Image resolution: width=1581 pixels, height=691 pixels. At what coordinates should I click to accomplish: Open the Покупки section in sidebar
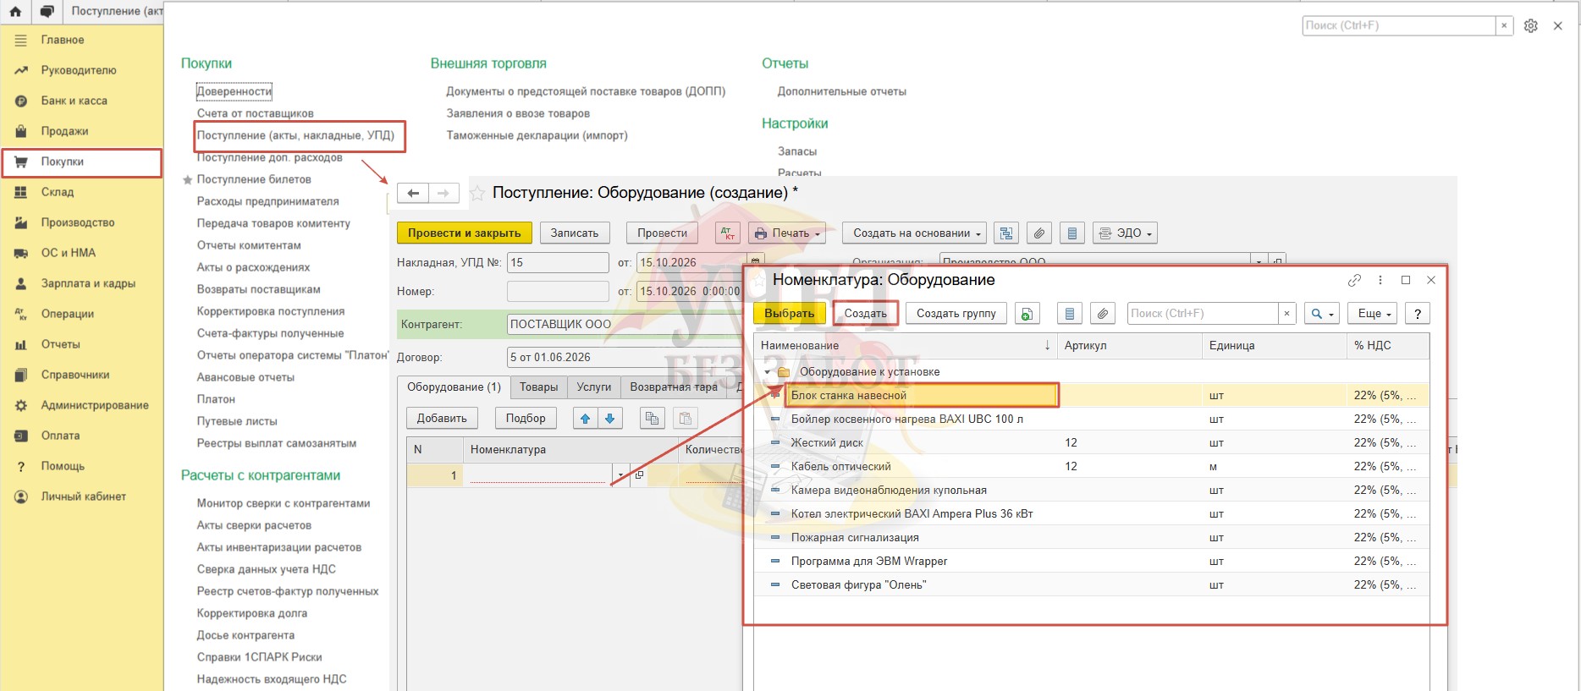82,162
